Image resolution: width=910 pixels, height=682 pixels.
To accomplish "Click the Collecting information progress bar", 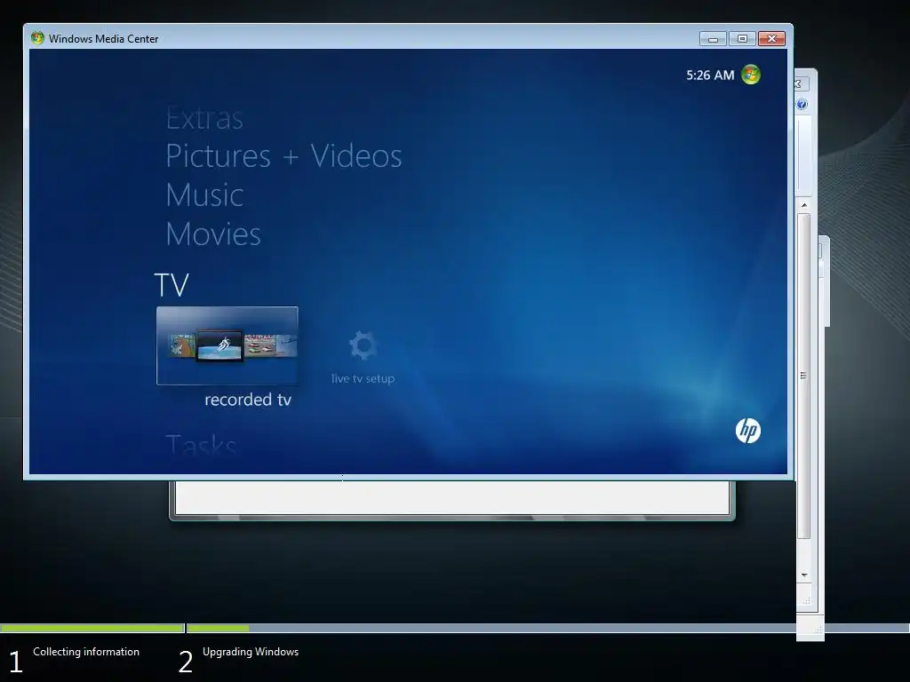I will tap(92, 628).
